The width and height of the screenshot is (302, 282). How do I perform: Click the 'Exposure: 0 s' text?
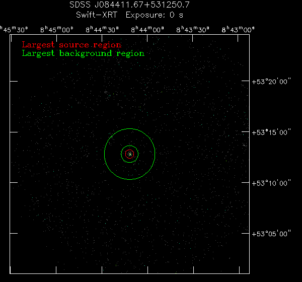[x=155, y=15]
